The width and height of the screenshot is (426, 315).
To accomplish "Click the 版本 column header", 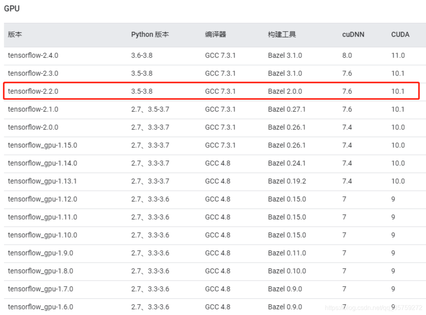I will 15,34.
